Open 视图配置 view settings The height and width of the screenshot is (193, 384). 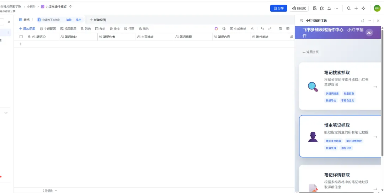[x=68, y=29]
